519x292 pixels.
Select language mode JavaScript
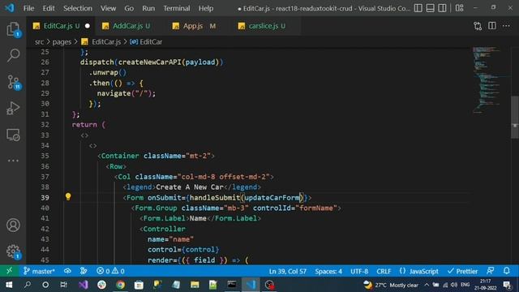(x=418, y=271)
